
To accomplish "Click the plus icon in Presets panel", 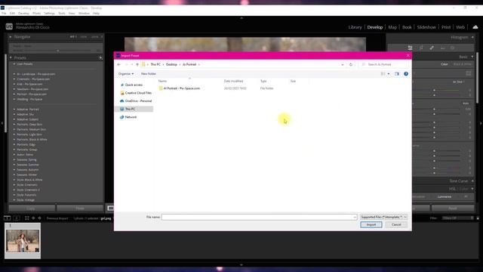I will 100,57.
